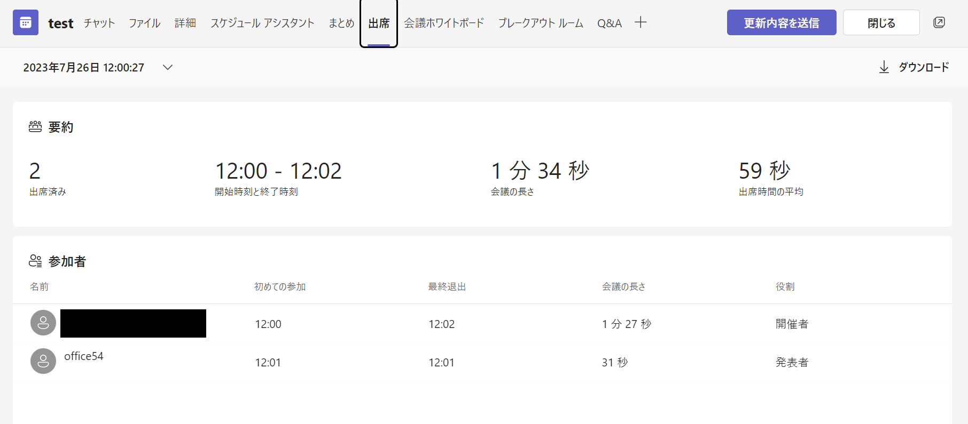Open the ブレークアウト ルーム tab
The image size is (968, 424).
pyautogui.click(x=541, y=23)
